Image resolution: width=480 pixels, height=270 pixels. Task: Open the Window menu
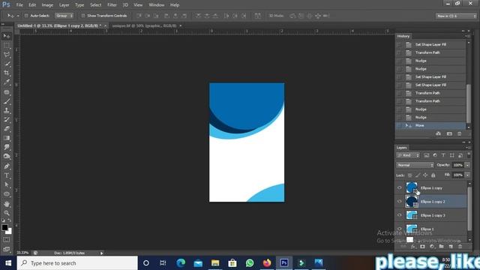pyautogui.click(x=157, y=5)
